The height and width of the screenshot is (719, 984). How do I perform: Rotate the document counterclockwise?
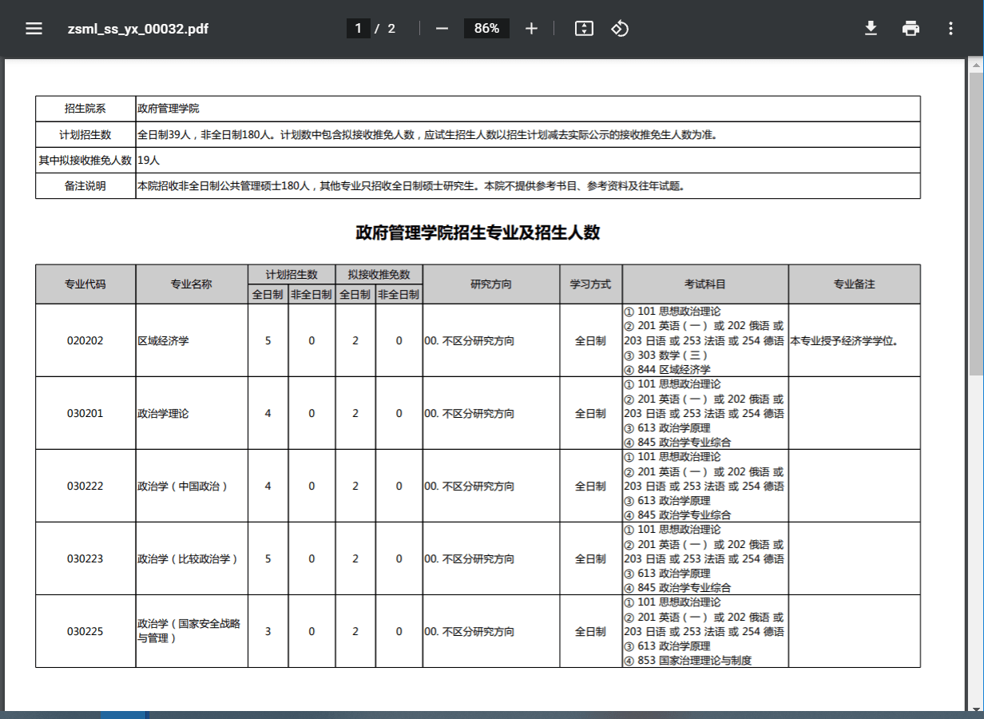[620, 29]
